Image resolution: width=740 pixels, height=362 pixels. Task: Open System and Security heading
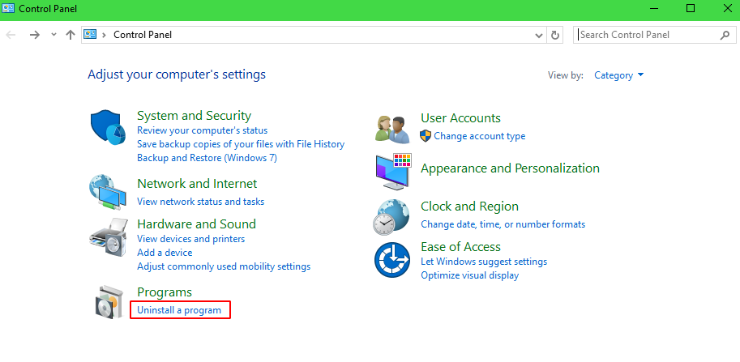(194, 116)
